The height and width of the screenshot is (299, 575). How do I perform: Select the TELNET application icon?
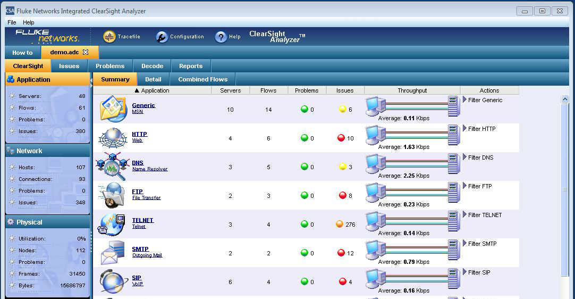pyautogui.click(x=113, y=223)
